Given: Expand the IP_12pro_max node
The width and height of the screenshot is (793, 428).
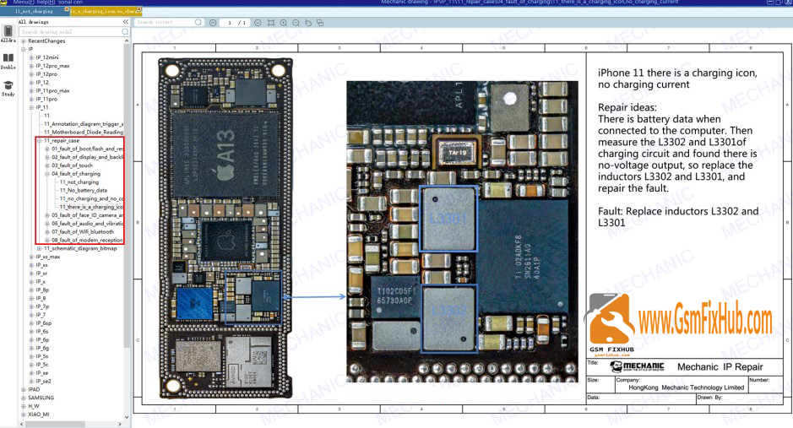Looking at the screenshot, I should coord(31,66).
